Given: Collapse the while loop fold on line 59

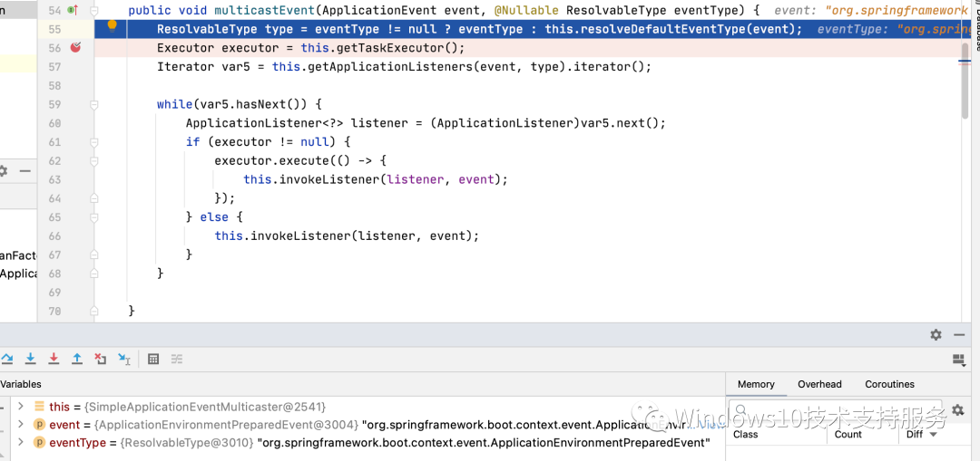Looking at the screenshot, I should 94,105.
